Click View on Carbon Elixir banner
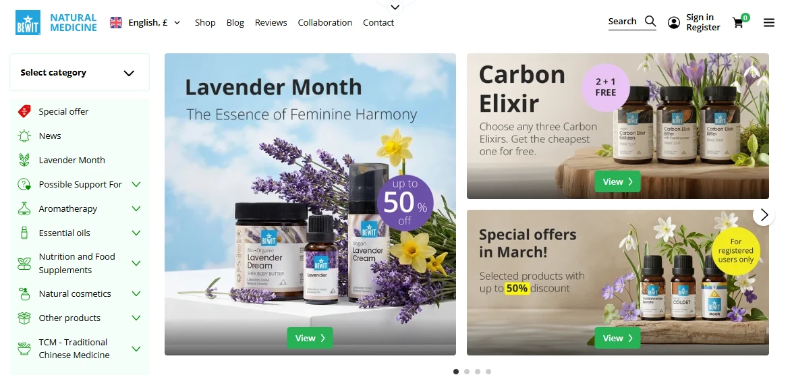The height and width of the screenshot is (375, 792). pos(617,181)
